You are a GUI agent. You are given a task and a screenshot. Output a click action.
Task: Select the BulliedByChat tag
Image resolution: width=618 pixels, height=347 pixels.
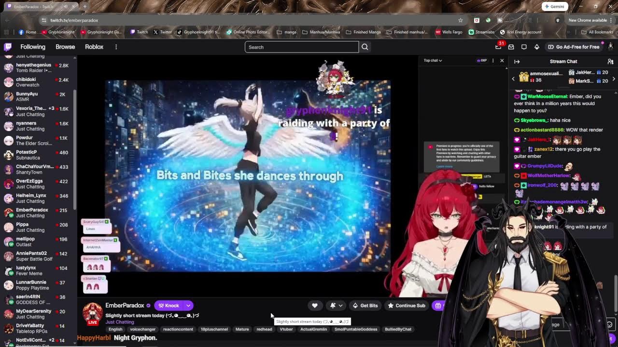point(398,329)
